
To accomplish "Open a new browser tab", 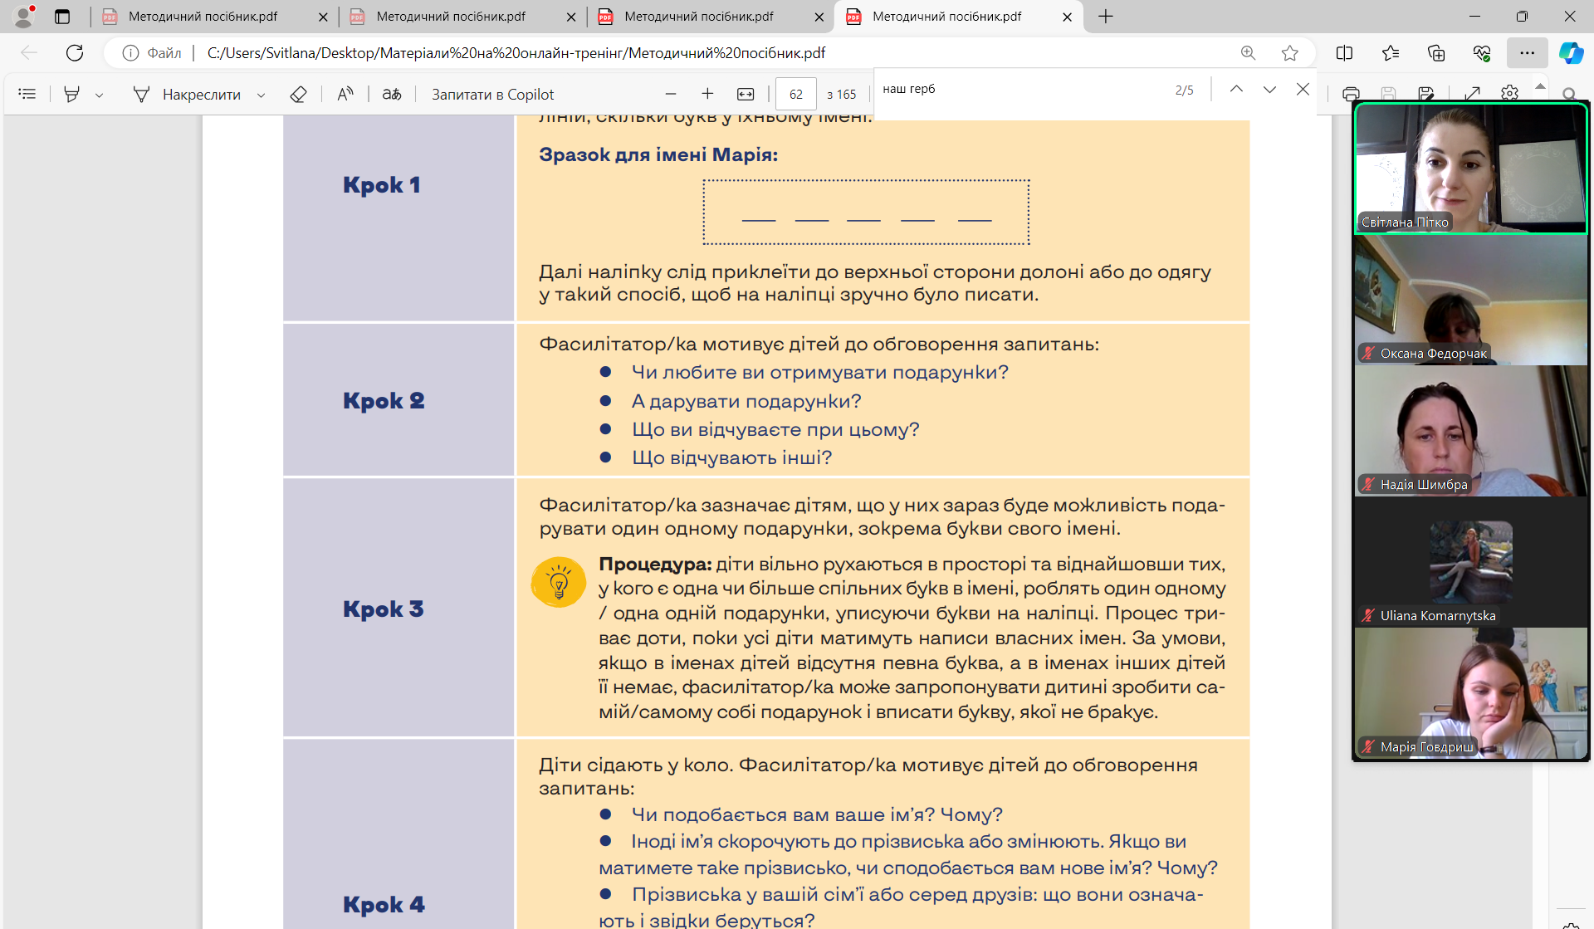I will [1106, 16].
